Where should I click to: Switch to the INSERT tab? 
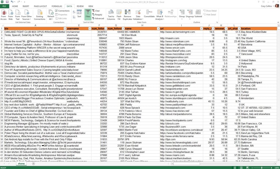(26, 6)
